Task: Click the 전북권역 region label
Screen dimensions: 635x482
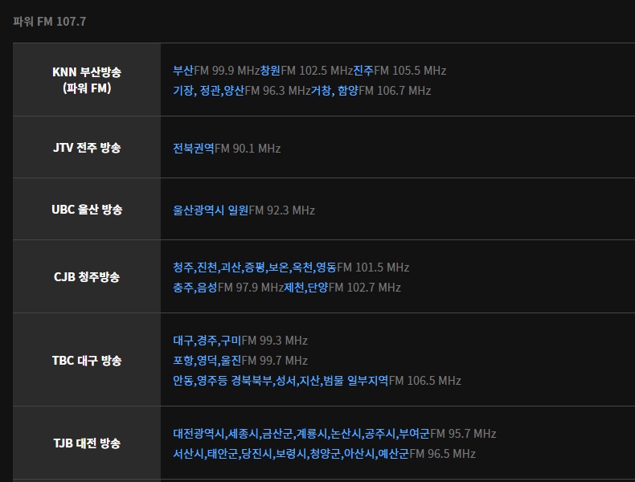Action: point(194,149)
